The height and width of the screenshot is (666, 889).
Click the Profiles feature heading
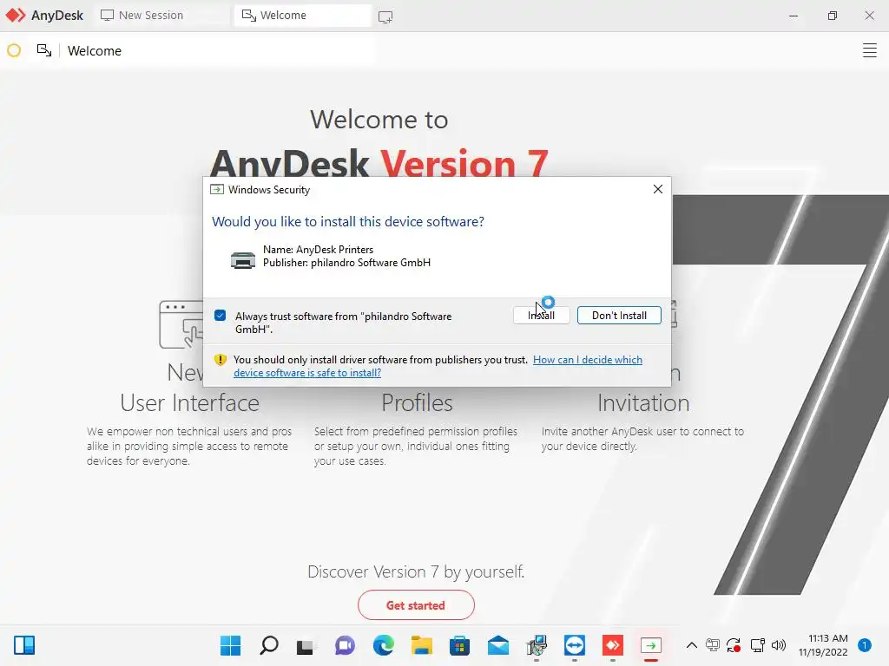[x=417, y=402]
